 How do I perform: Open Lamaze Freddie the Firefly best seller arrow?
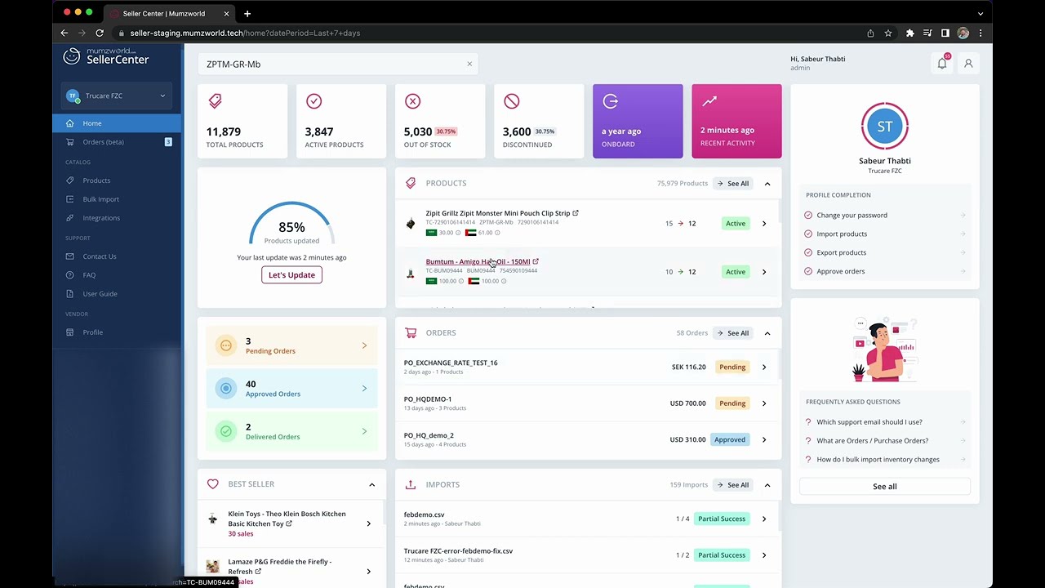368,572
